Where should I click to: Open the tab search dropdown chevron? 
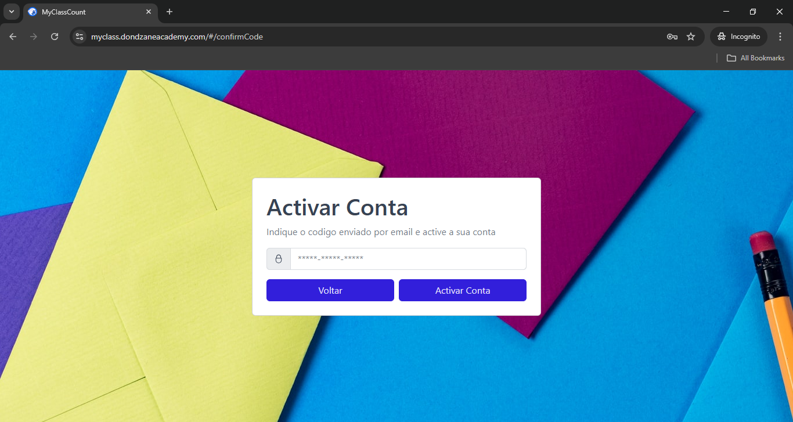click(11, 12)
